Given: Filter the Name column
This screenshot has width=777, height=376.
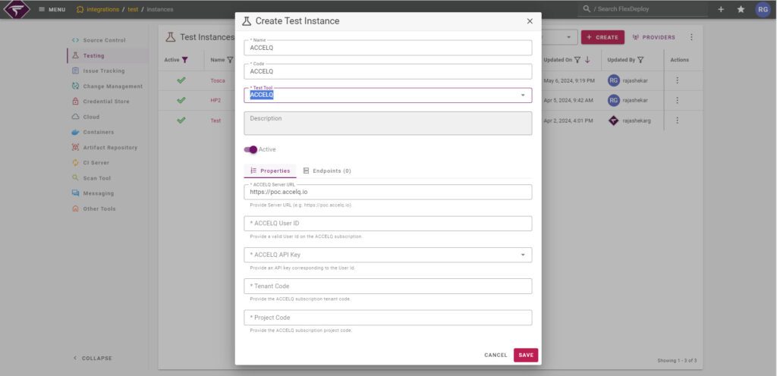Looking at the screenshot, I should tap(230, 60).
